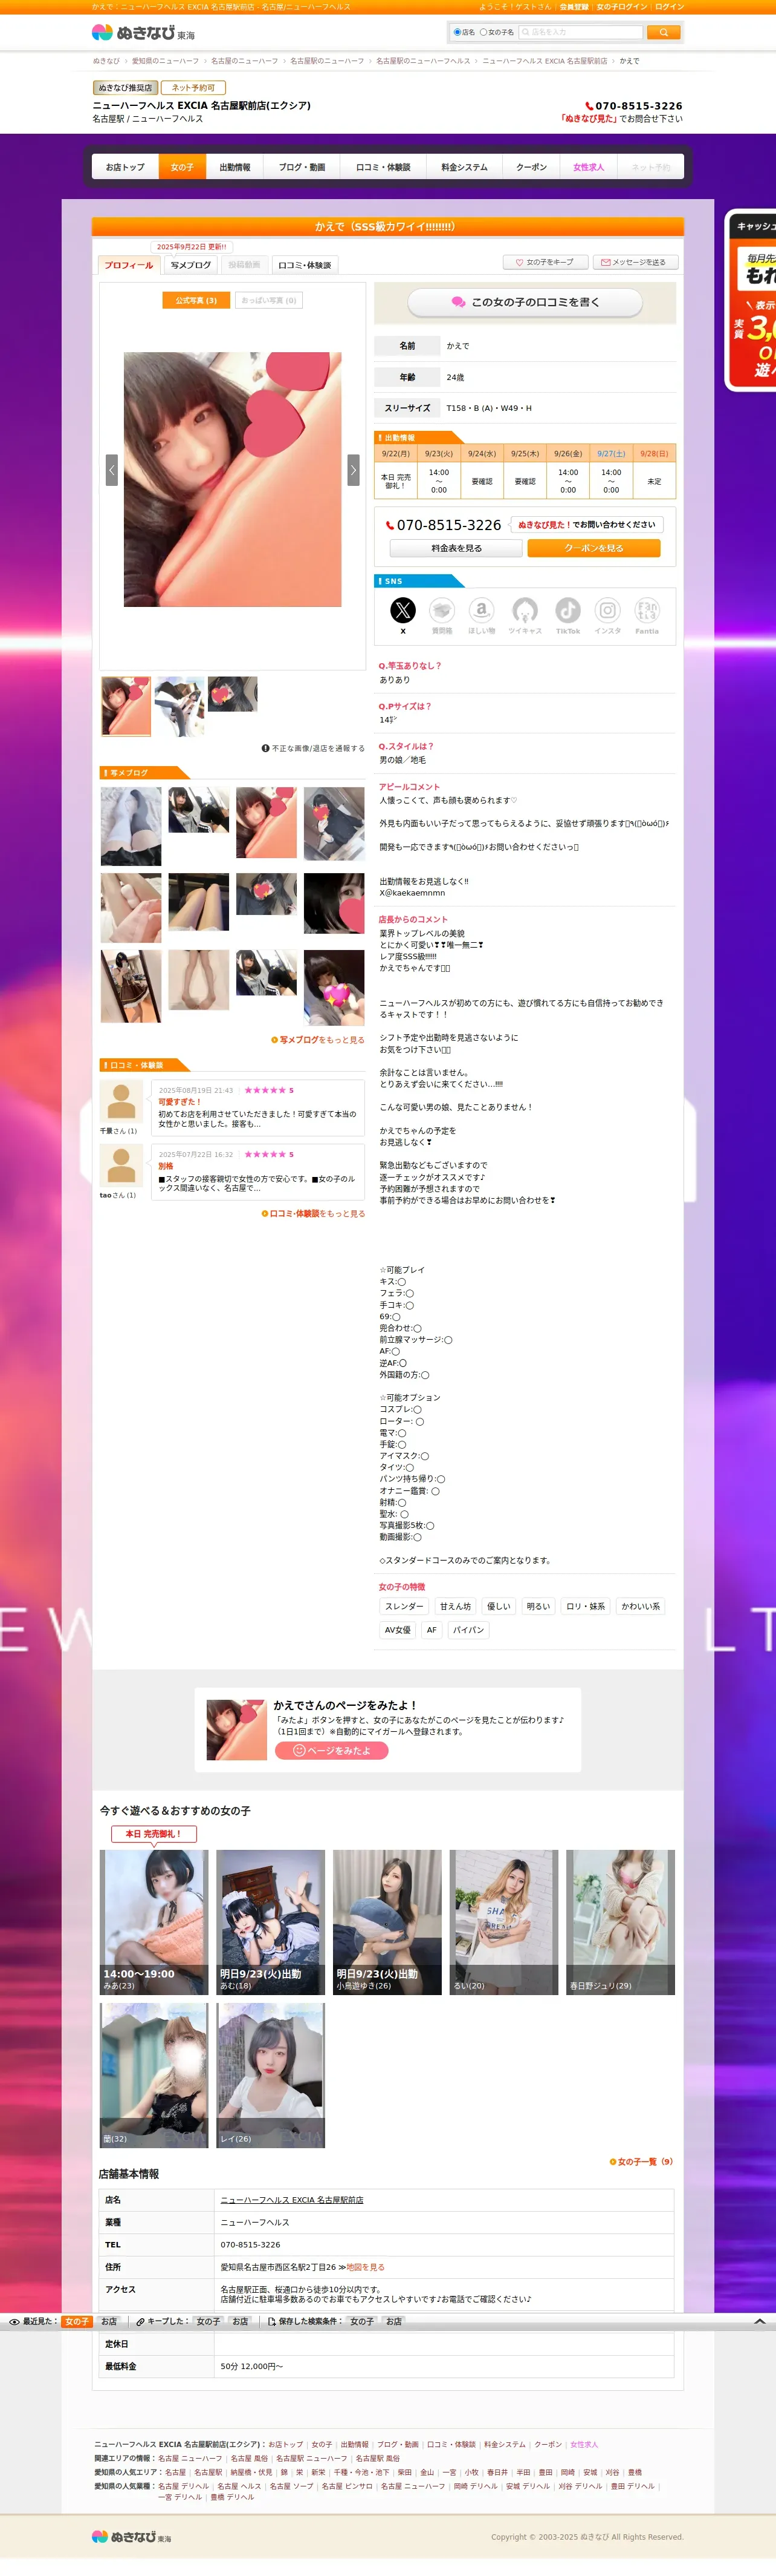Open the 出勤情報 navigation tab
776x2576 pixels.
click(234, 167)
